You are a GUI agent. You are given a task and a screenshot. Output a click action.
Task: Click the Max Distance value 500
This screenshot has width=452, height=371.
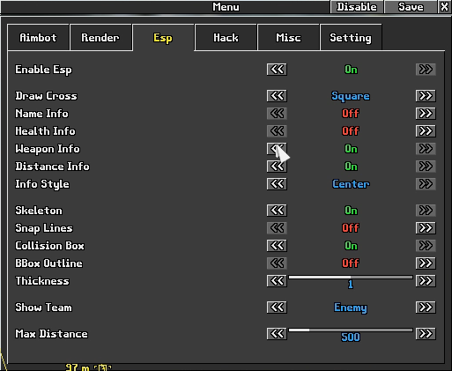[351, 338]
